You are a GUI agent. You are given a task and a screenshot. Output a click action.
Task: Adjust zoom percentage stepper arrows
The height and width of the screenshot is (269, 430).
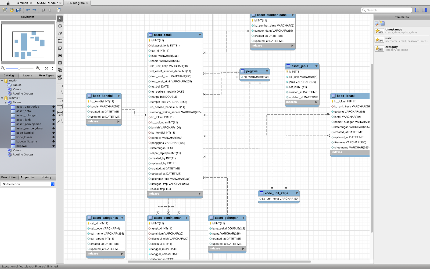[52, 68]
